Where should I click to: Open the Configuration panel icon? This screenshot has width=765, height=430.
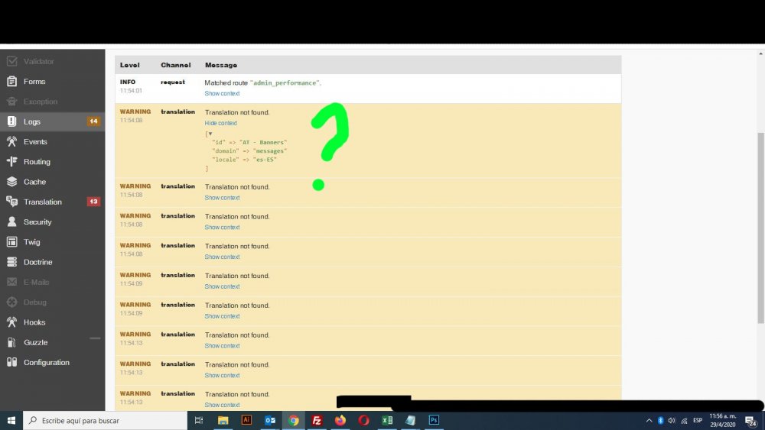[11, 362]
